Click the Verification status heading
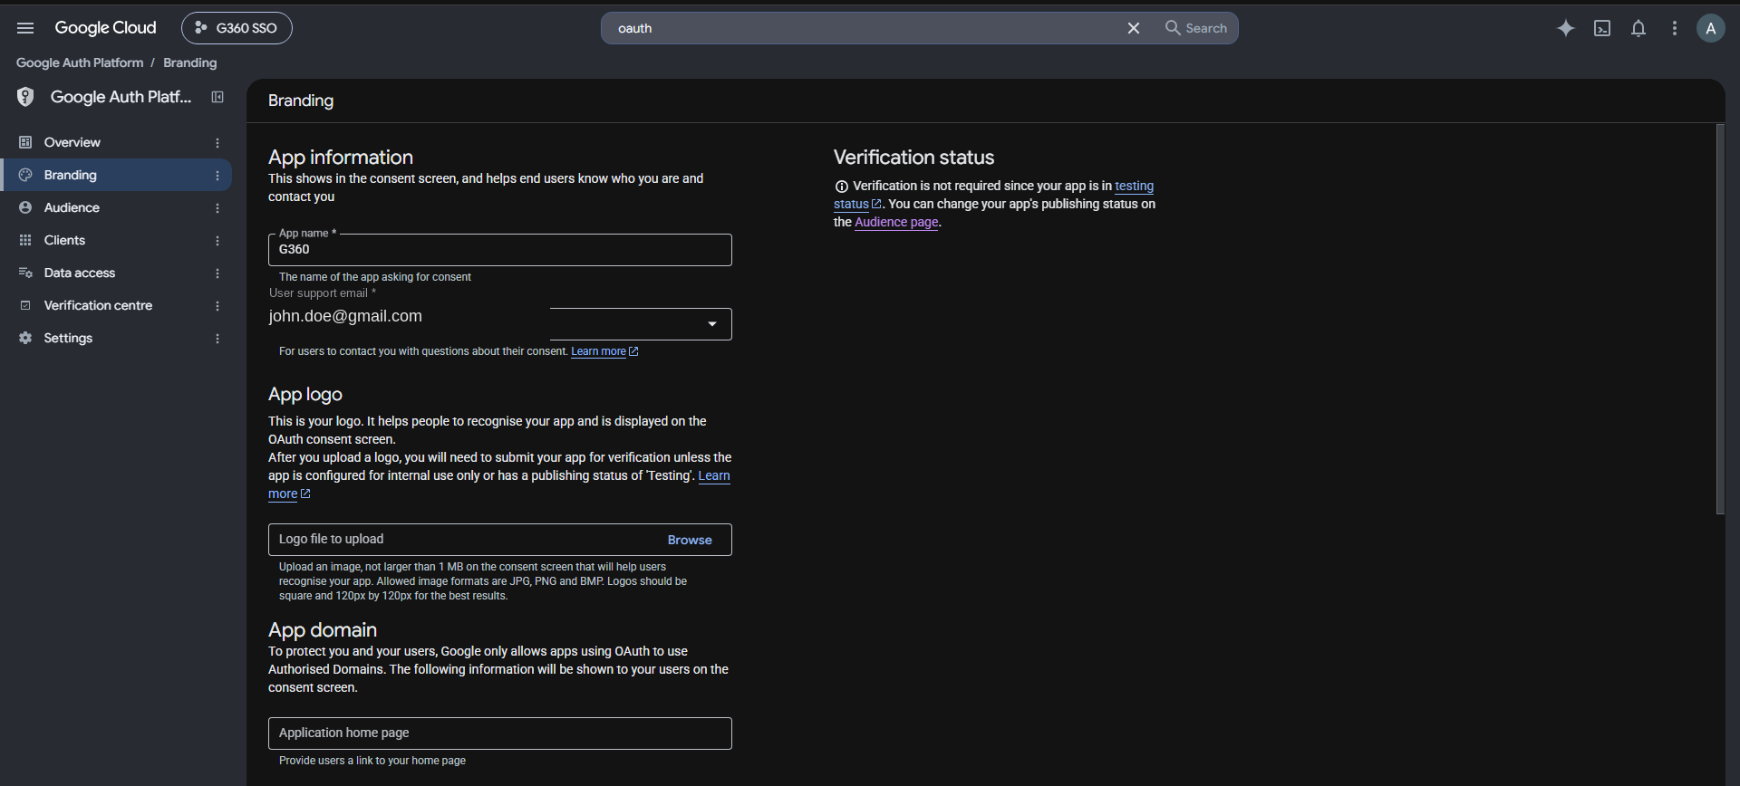The image size is (1740, 786). [x=913, y=157]
